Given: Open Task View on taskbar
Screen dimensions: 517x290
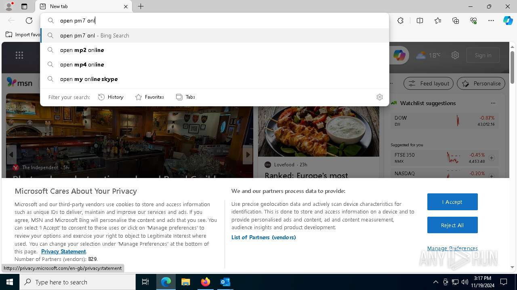Looking at the screenshot, I should point(145,282).
